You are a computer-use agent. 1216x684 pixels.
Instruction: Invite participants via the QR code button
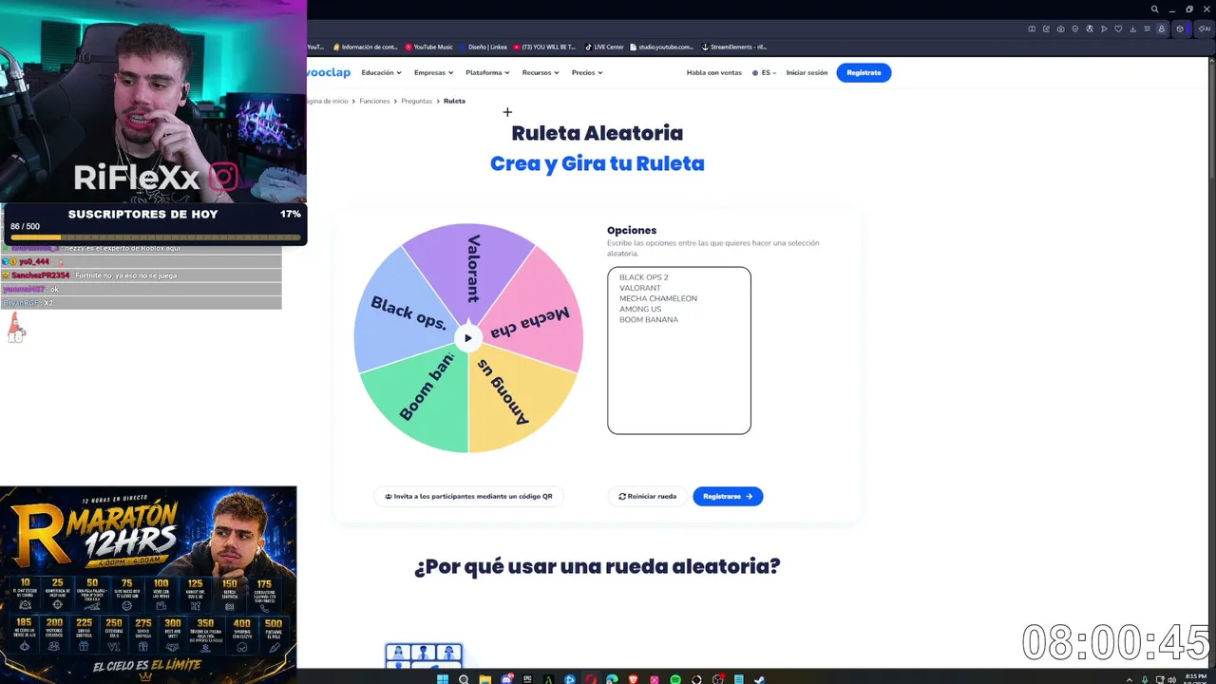[468, 496]
